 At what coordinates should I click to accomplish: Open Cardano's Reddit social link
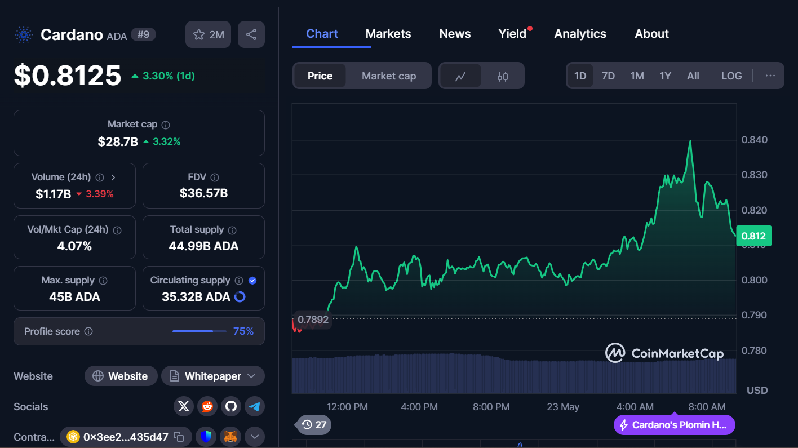(207, 406)
